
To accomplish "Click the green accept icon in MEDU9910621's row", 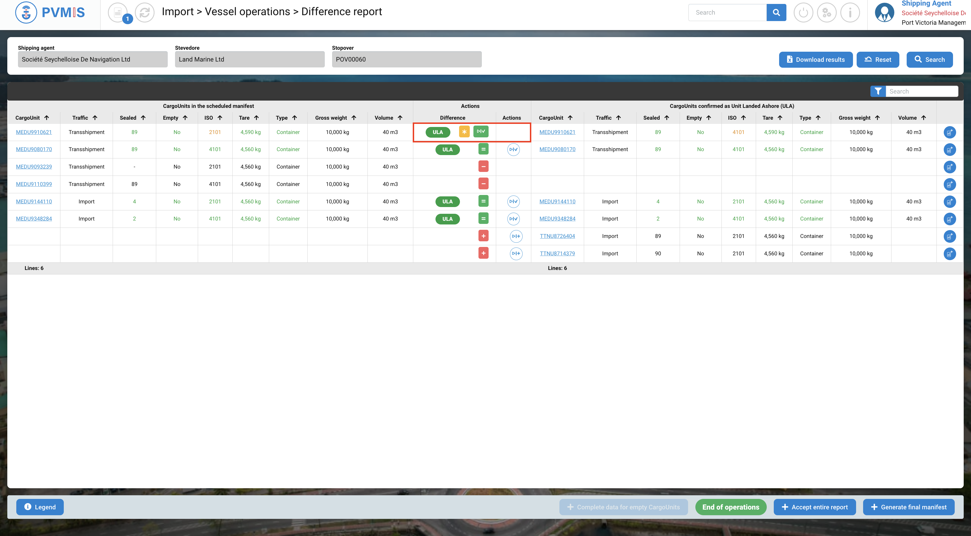I will 481,131.
